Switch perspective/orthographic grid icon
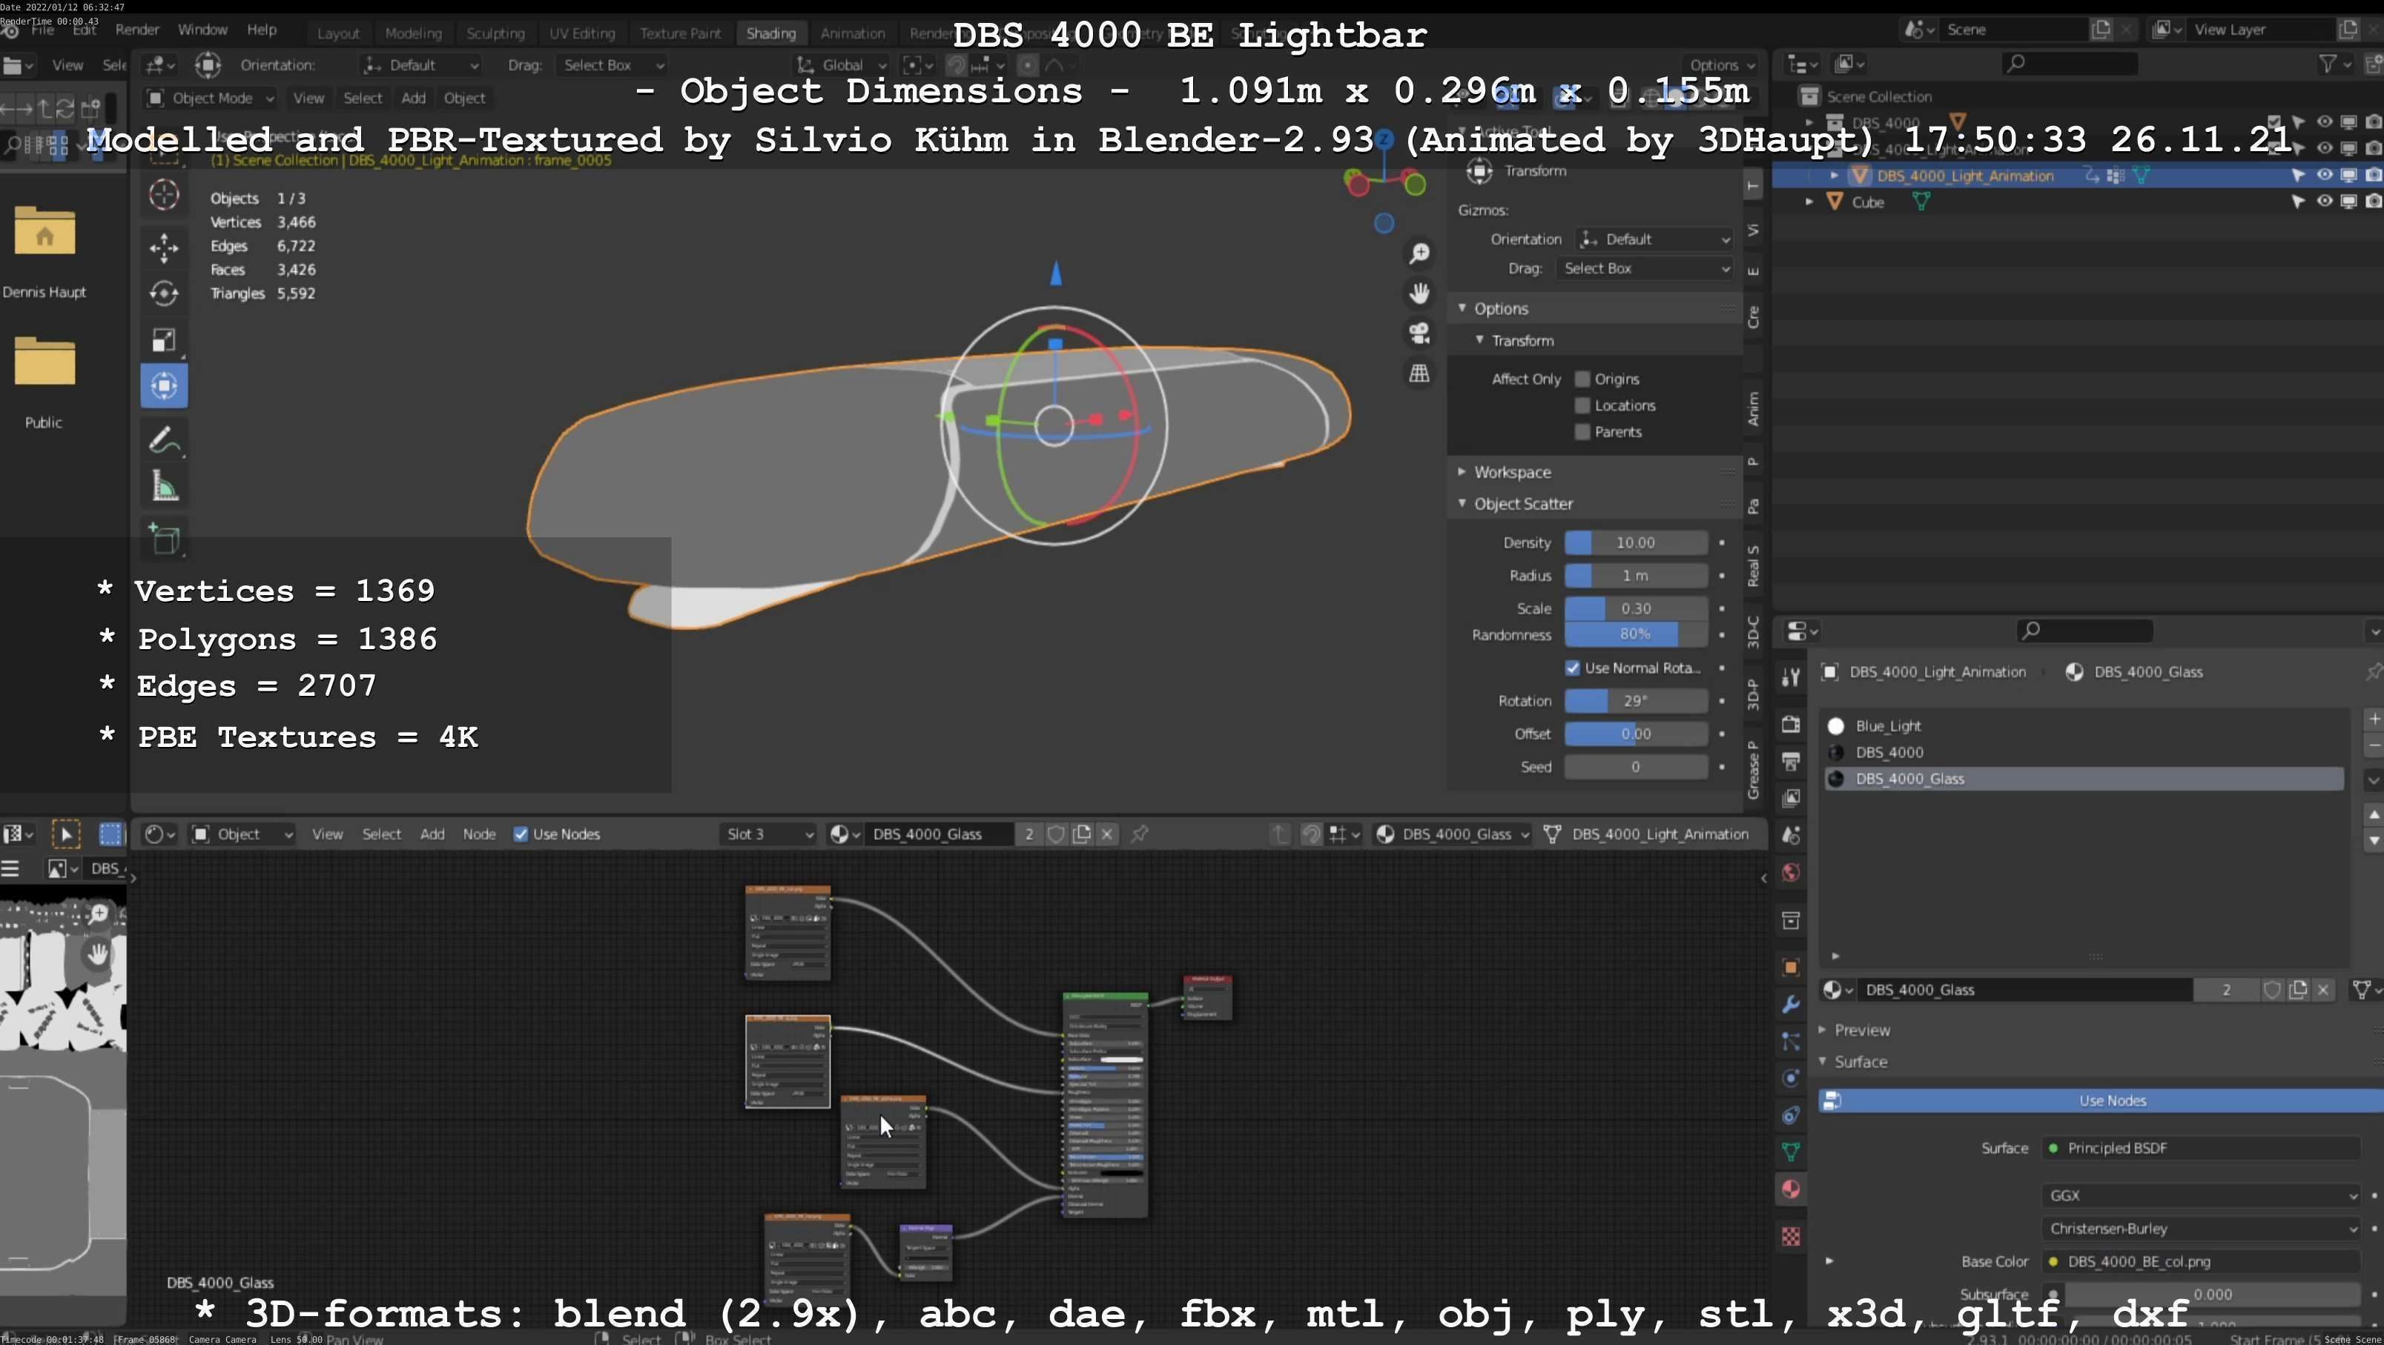Viewport: 2384px width, 1345px height. tap(1419, 373)
